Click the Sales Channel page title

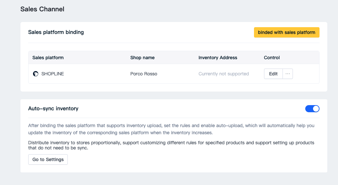[x=42, y=9]
